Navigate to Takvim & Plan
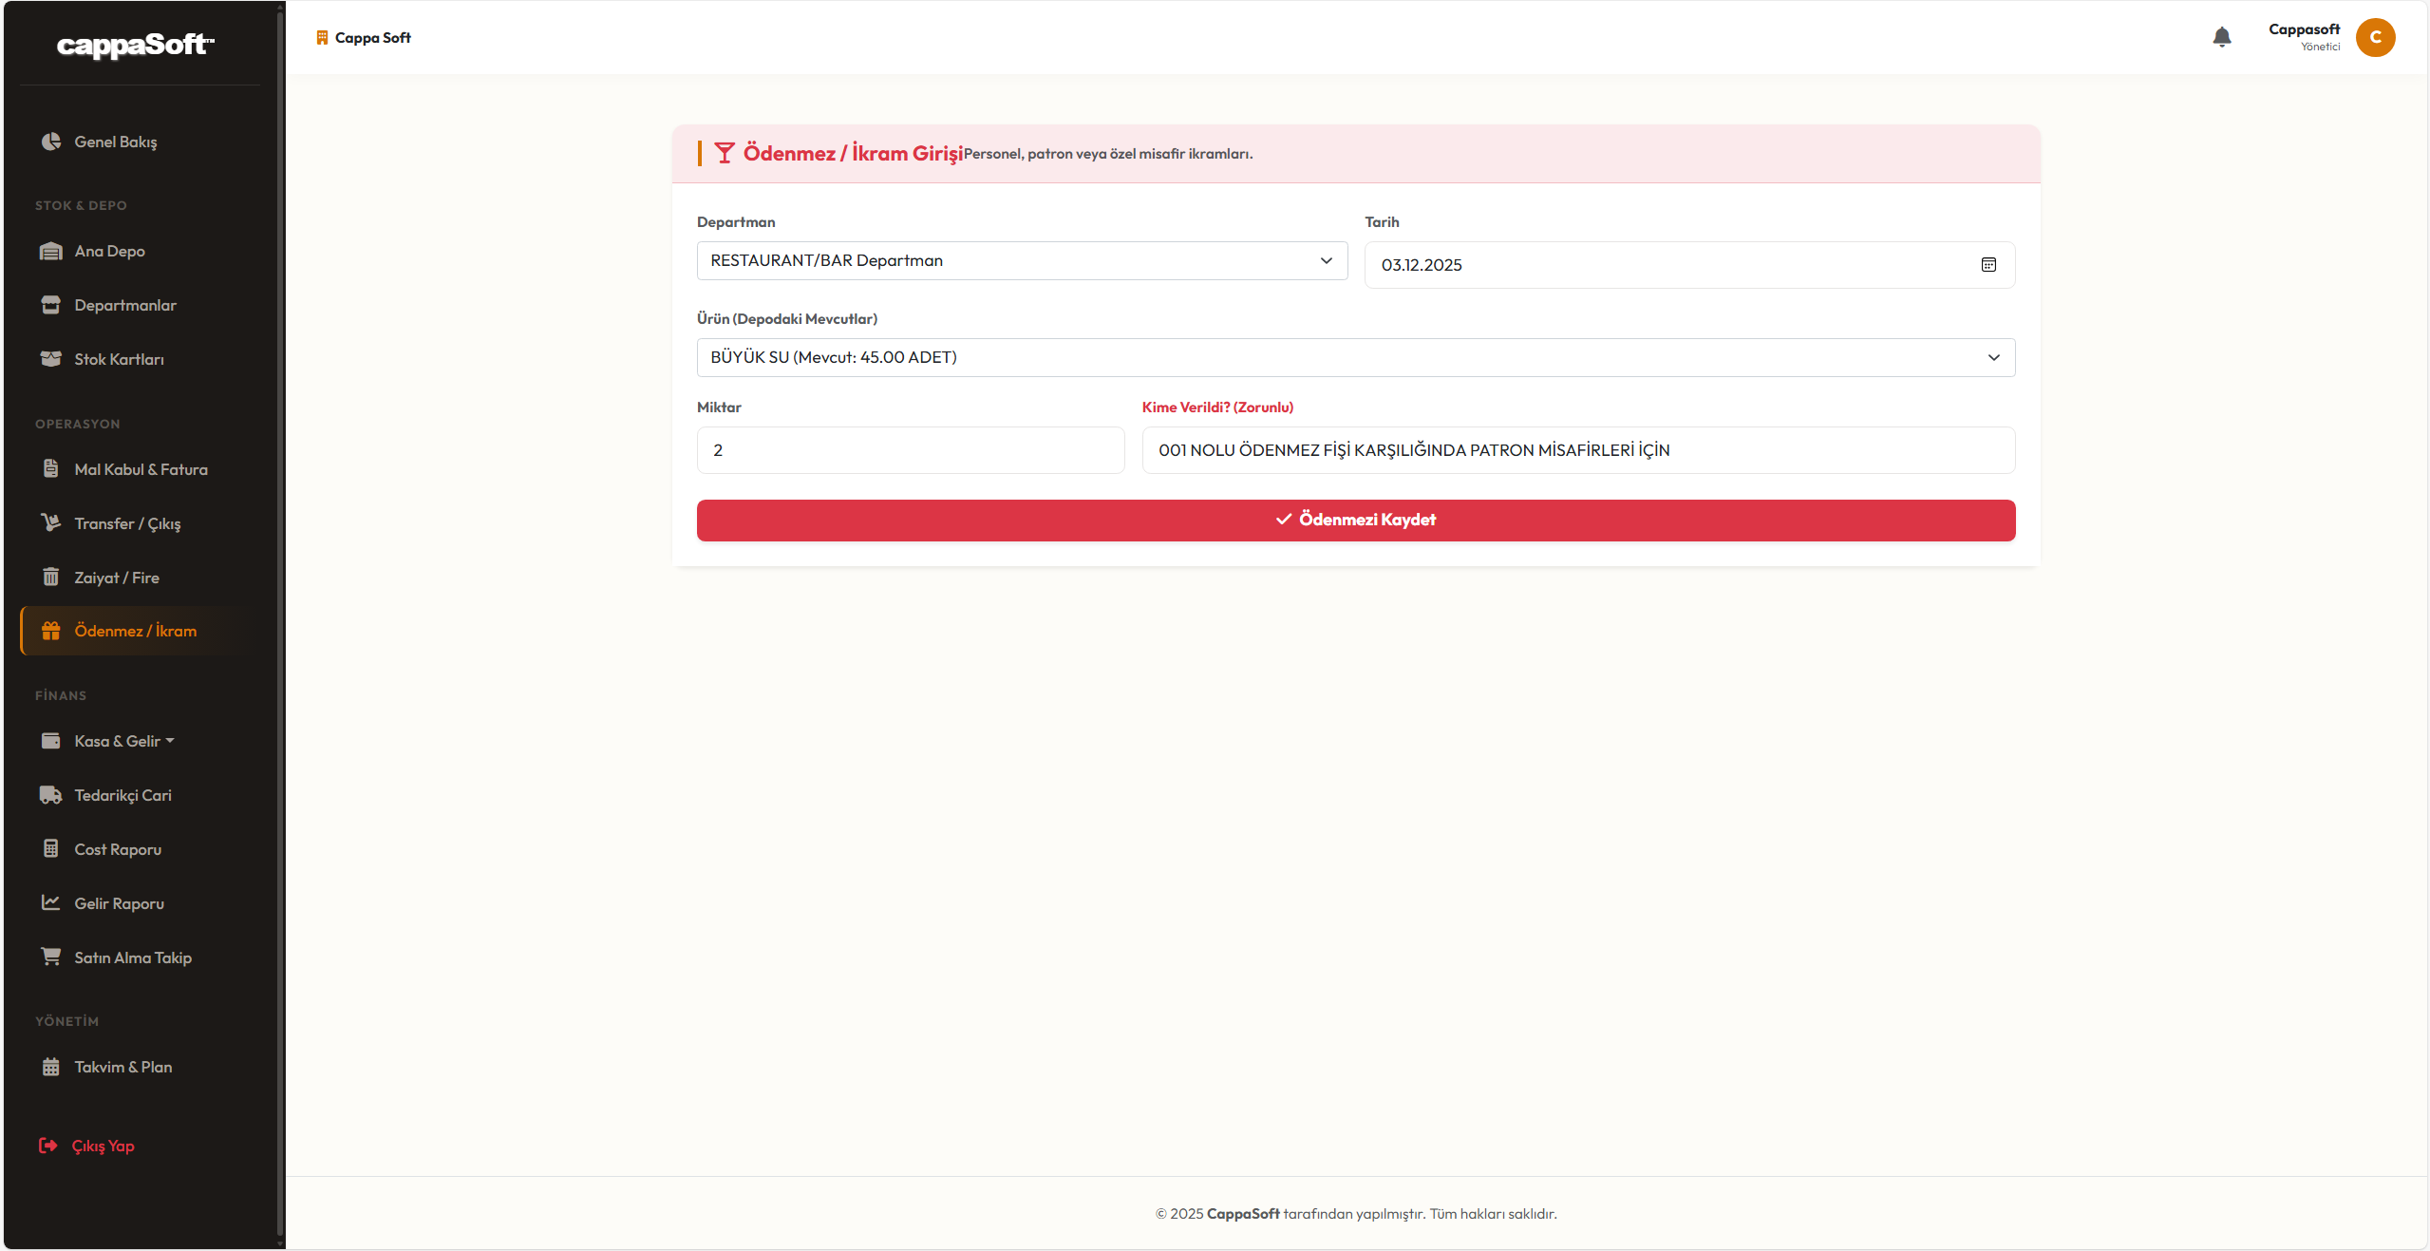The width and height of the screenshot is (2430, 1251). click(x=123, y=1067)
